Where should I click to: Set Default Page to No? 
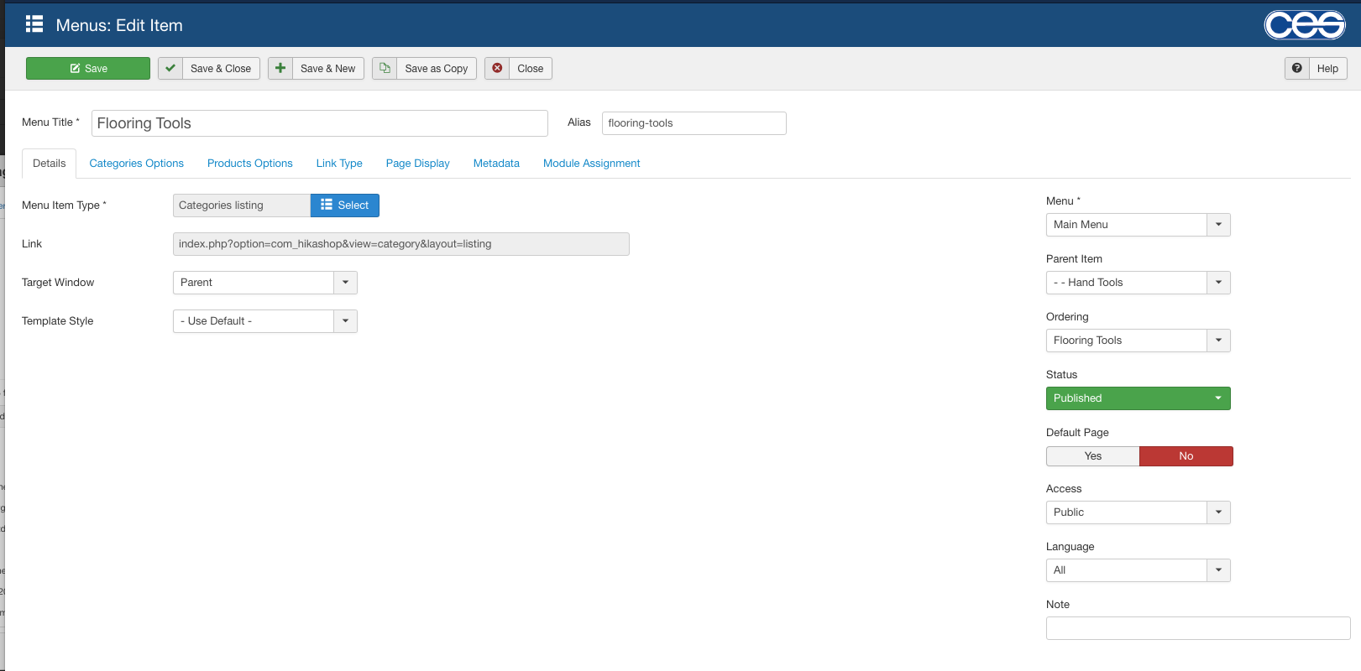pyautogui.click(x=1186, y=456)
